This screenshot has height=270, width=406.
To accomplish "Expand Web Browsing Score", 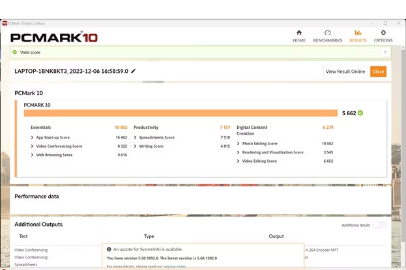I will [32, 155].
